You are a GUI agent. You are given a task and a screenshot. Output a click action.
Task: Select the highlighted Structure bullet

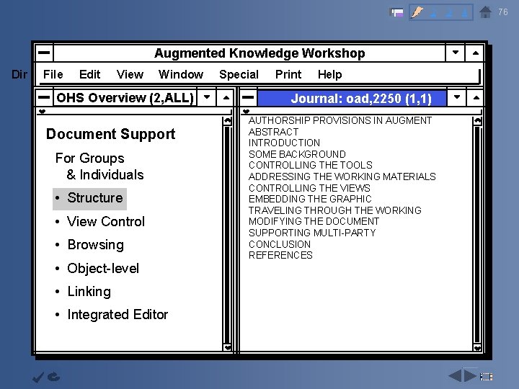(x=89, y=199)
